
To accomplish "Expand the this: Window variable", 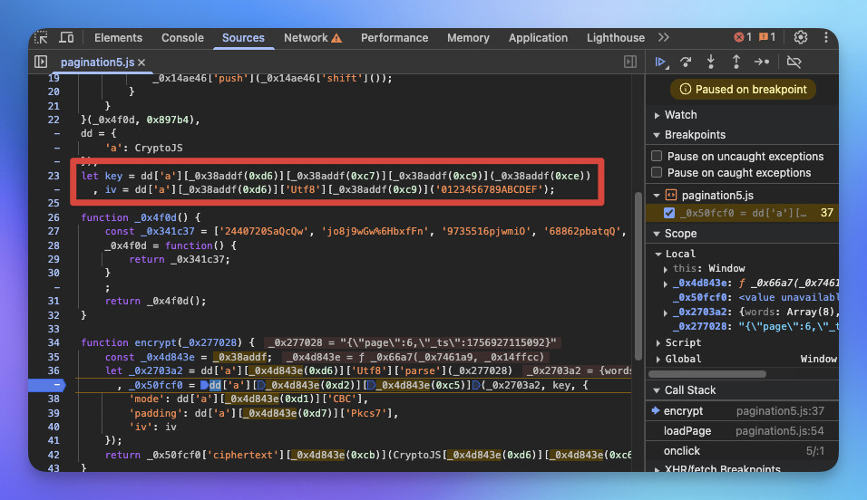I will pyautogui.click(x=666, y=269).
